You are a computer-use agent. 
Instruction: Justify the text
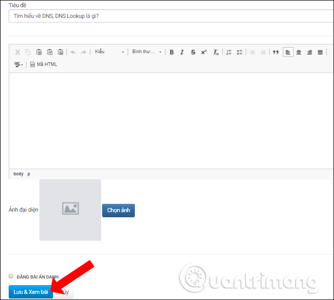pyautogui.click(x=320, y=52)
